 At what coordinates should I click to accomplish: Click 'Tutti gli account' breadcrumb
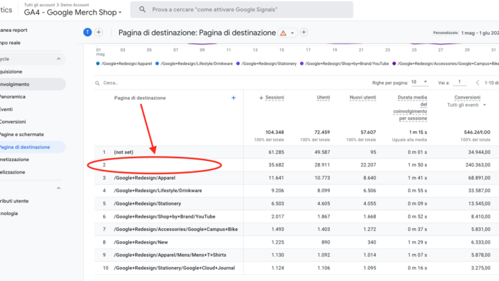click(x=39, y=5)
